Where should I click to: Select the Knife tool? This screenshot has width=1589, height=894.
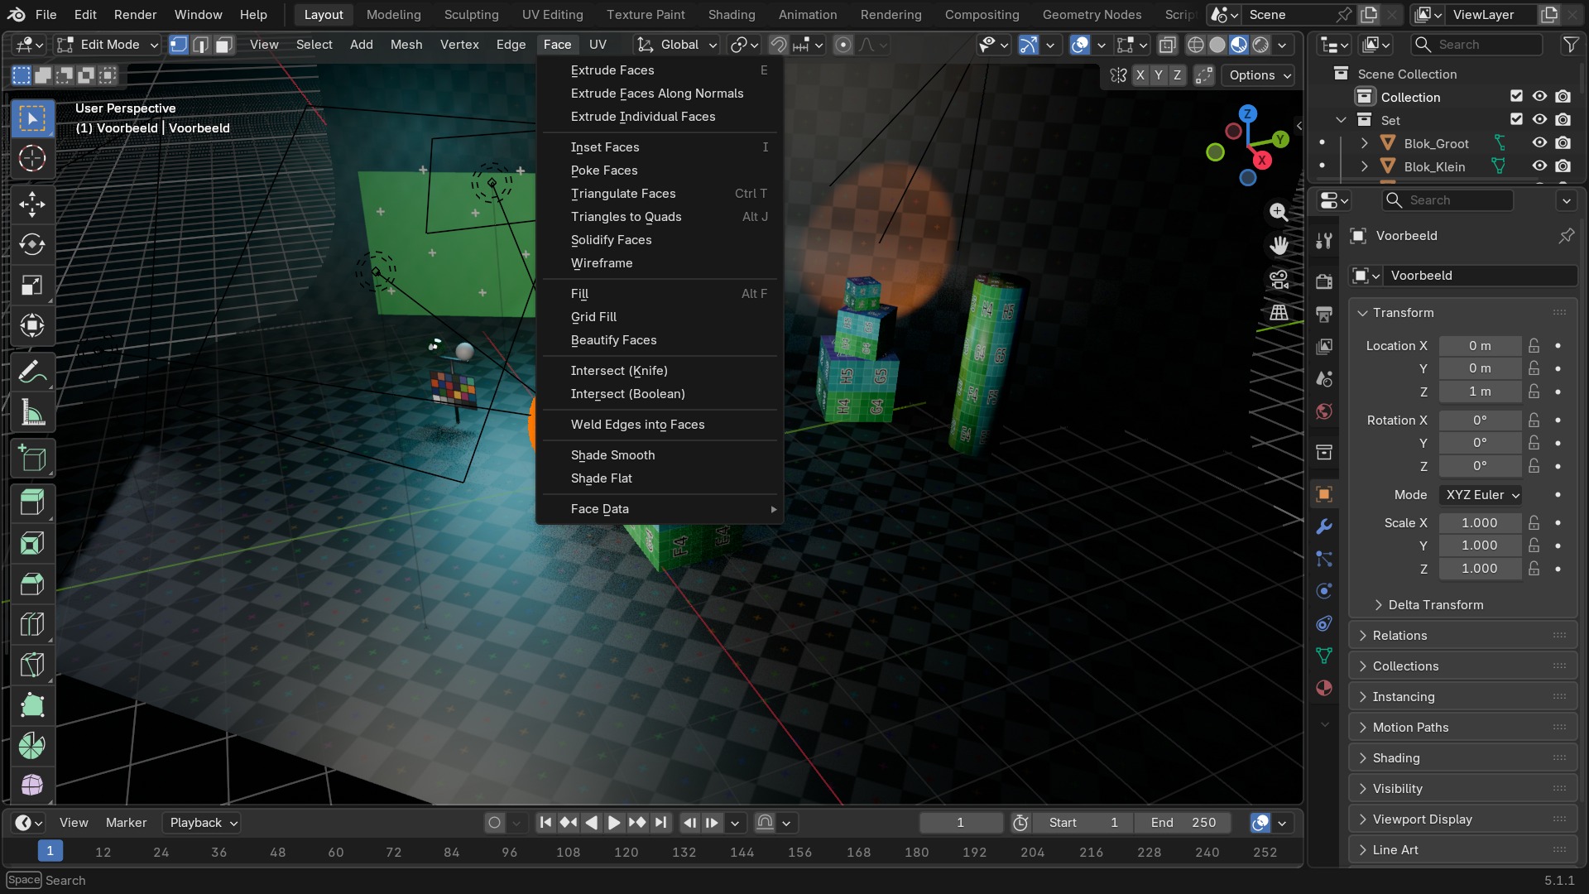pos(32,666)
